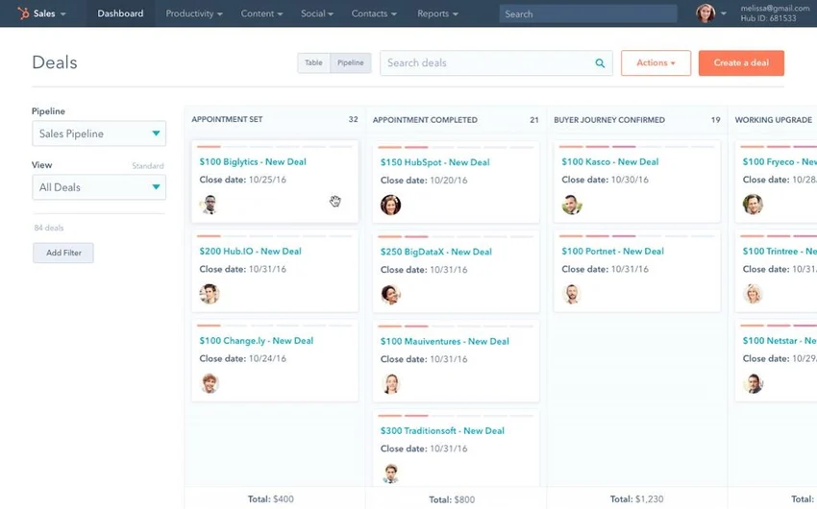Image resolution: width=817 pixels, height=509 pixels.
Task: Switch to Pipeline view toggle
Action: pos(350,63)
